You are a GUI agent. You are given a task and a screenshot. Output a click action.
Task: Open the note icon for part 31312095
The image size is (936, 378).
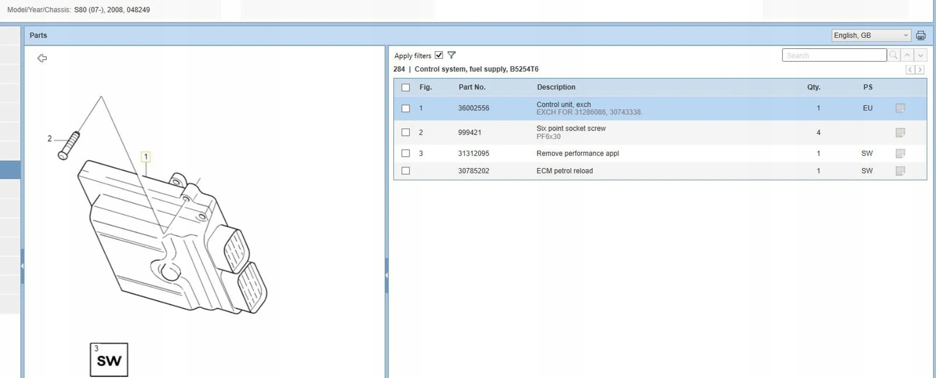pos(900,154)
